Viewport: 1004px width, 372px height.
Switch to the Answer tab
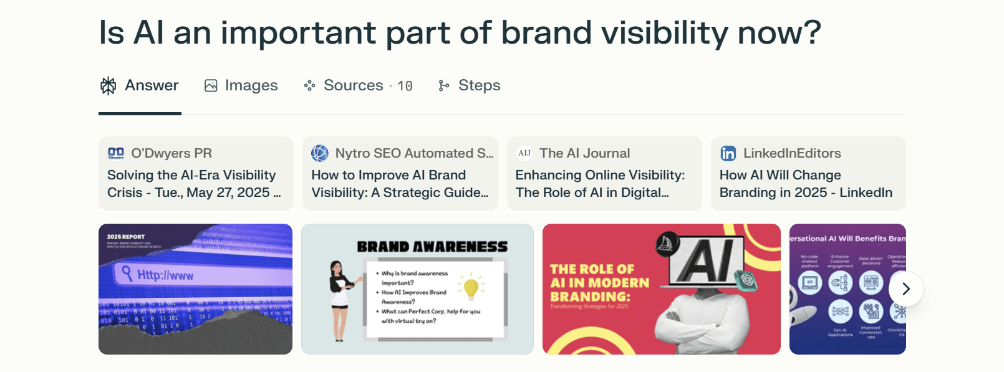click(x=152, y=85)
